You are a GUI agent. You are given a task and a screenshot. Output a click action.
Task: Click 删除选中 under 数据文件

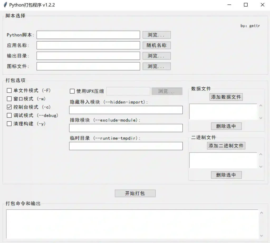tap(226, 126)
